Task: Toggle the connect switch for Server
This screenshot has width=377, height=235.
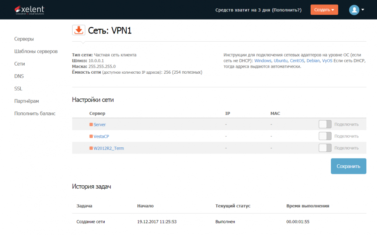Action: point(325,124)
